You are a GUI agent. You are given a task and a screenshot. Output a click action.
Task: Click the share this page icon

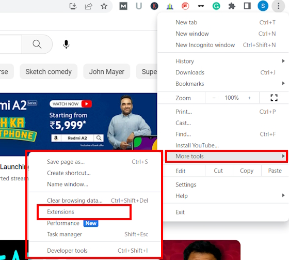[x=88, y=6]
